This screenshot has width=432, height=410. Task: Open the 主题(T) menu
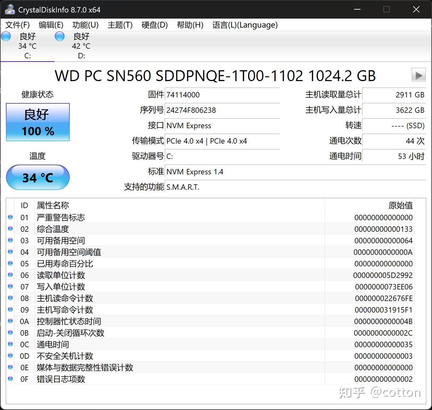(120, 25)
